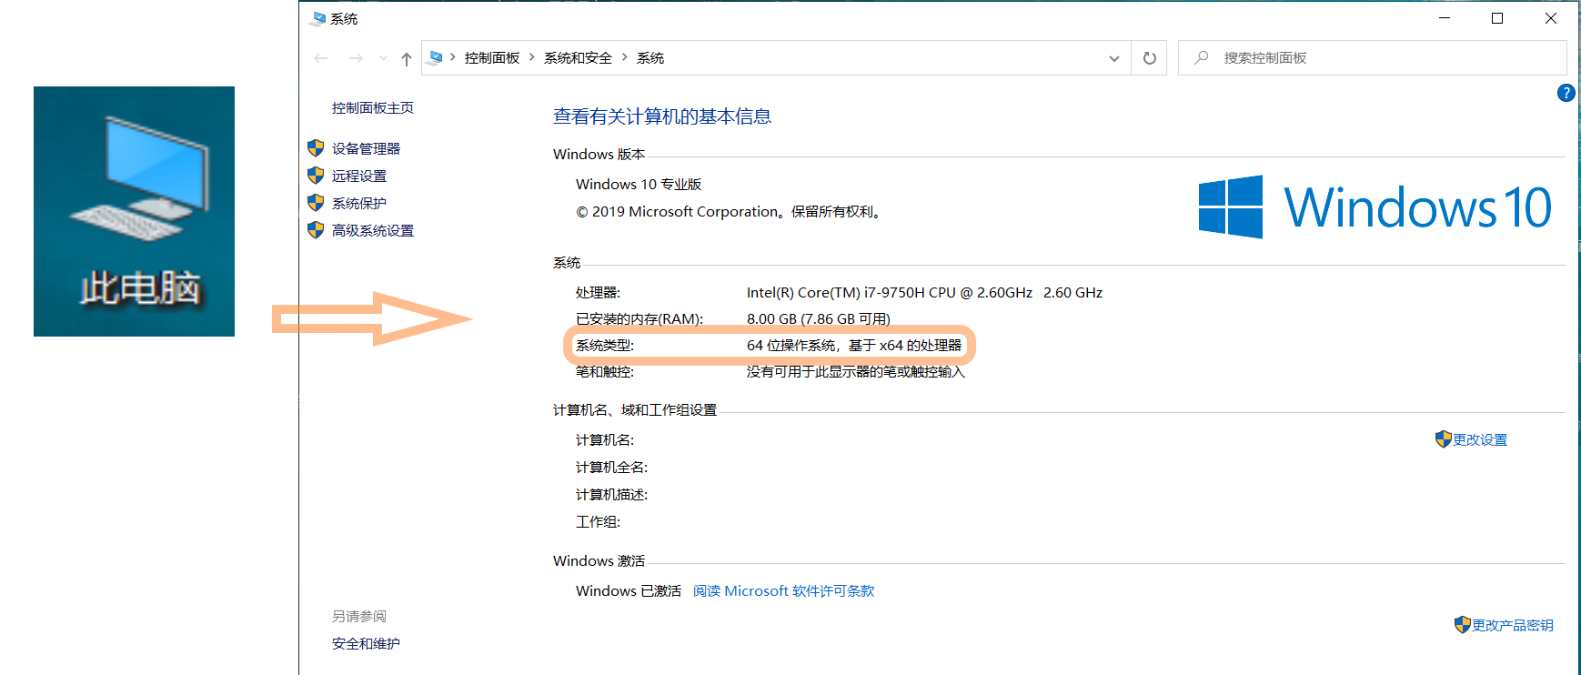Open 系统保护 link
This screenshot has width=1581, height=675.
point(359,203)
